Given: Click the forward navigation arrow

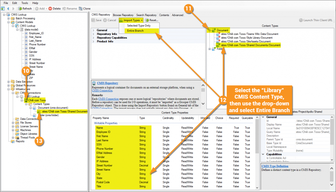Looking at the screenshot, I should tap(13, 9).
